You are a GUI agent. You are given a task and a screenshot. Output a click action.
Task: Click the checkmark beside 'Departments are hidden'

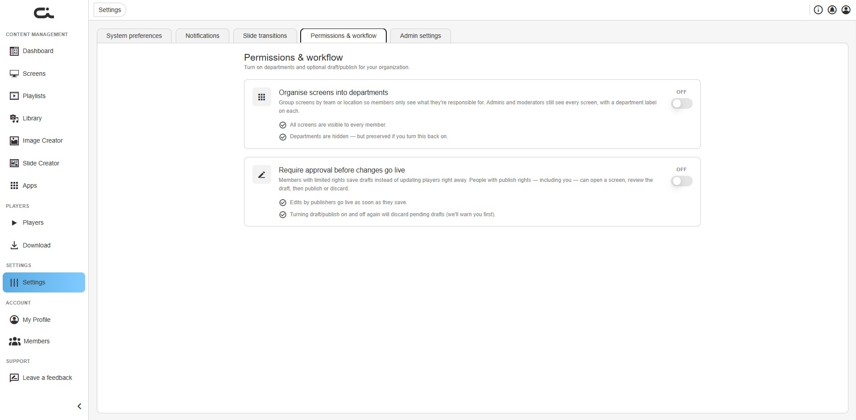point(283,137)
